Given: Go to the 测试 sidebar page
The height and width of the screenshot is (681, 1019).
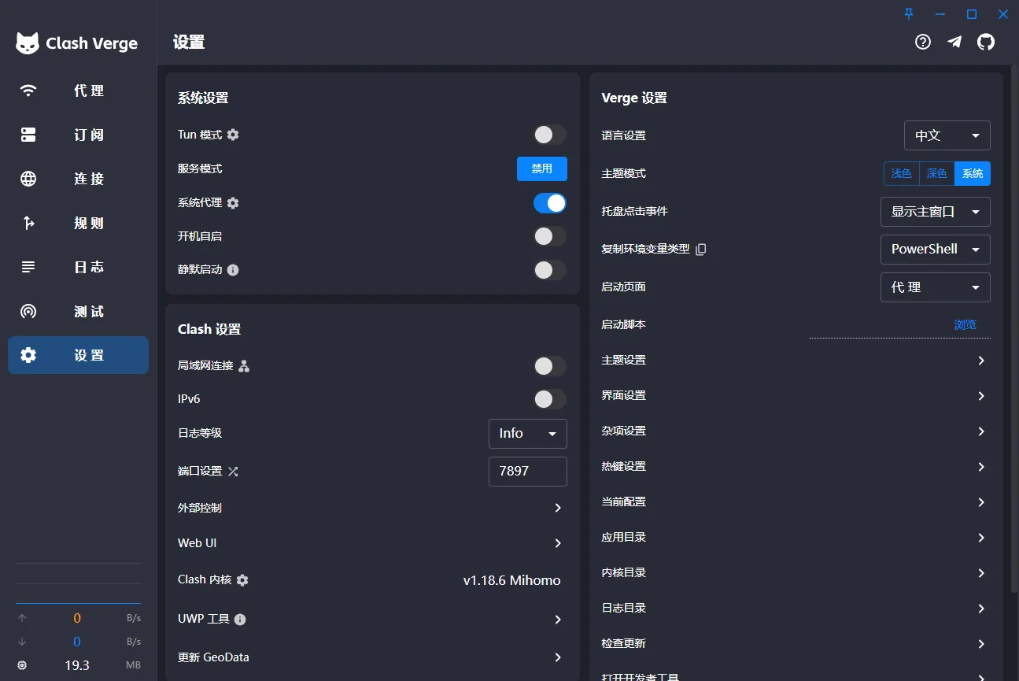Looking at the screenshot, I should [79, 311].
